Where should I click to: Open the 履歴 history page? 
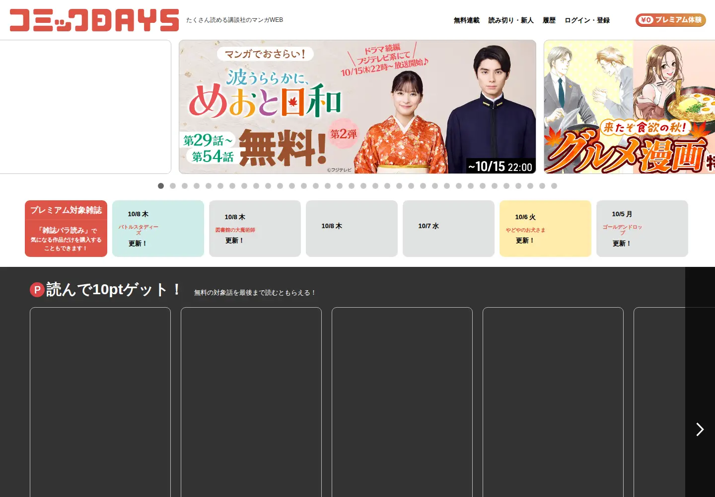point(549,20)
